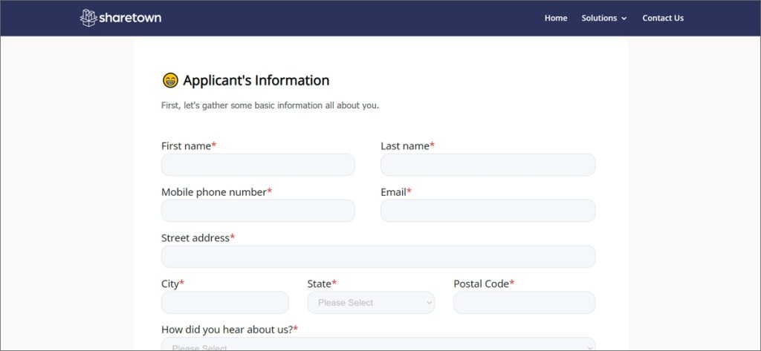Click the Email input field

[488, 211]
